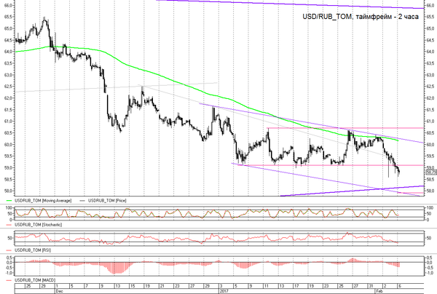Select the Dec month cell on time axis
The image size is (437, 294).
(x=60, y=291)
